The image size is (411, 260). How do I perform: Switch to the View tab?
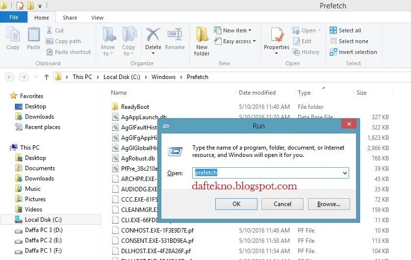point(97,18)
